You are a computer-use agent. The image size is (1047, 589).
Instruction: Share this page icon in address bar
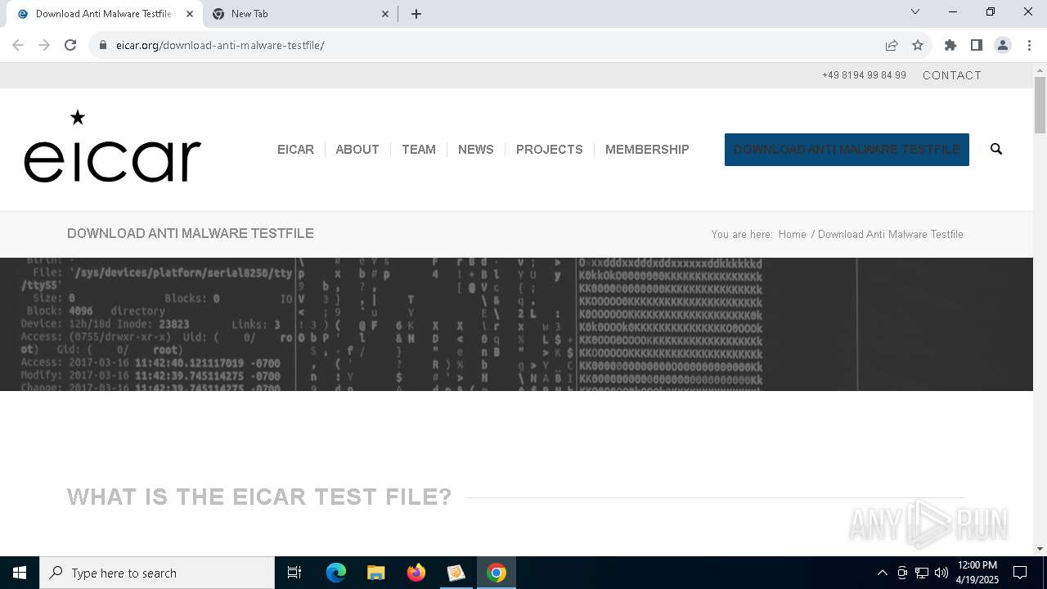[892, 45]
